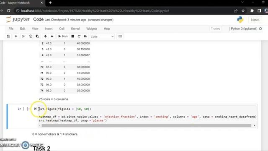Viewport: 268px width, 151px height.
Task: Close the Jupyter Notebook browser tab
Action: [41, 3]
